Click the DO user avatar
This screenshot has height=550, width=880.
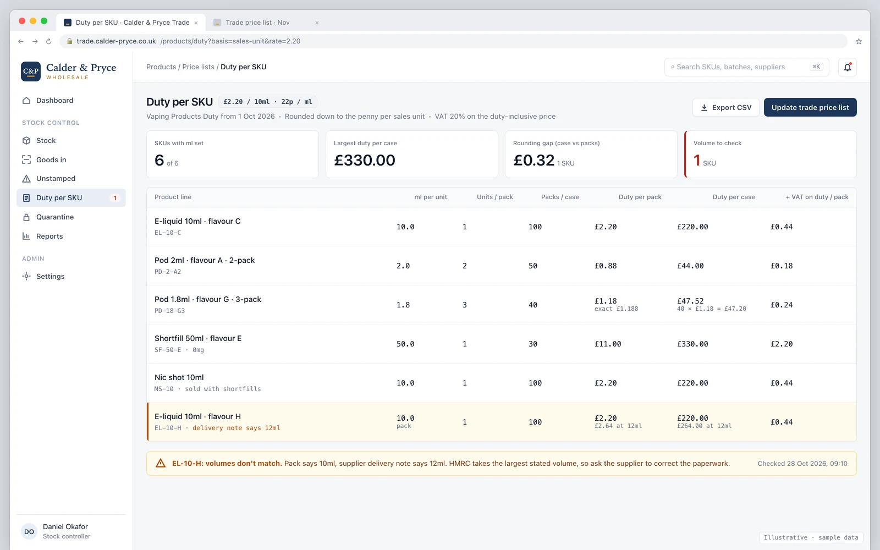(x=29, y=531)
